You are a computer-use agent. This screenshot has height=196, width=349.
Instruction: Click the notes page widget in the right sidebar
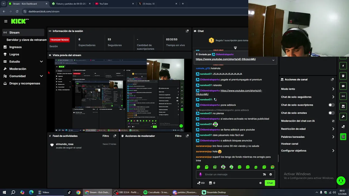(x=343, y=76)
